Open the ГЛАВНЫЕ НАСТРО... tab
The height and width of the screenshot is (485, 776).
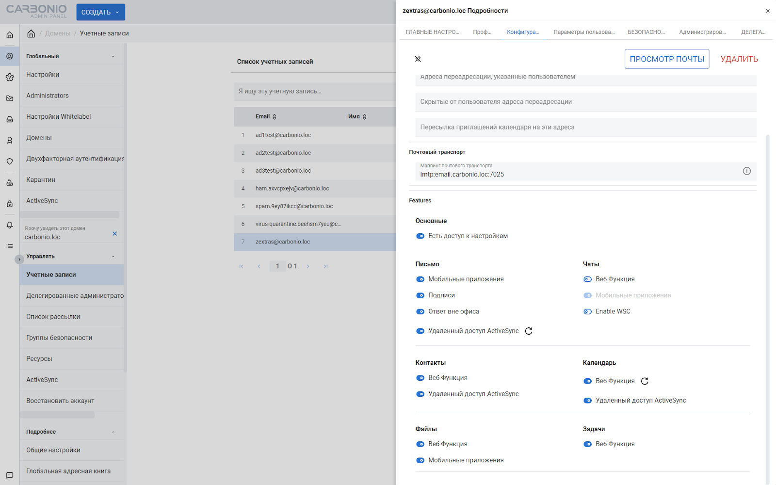point(432,32)
